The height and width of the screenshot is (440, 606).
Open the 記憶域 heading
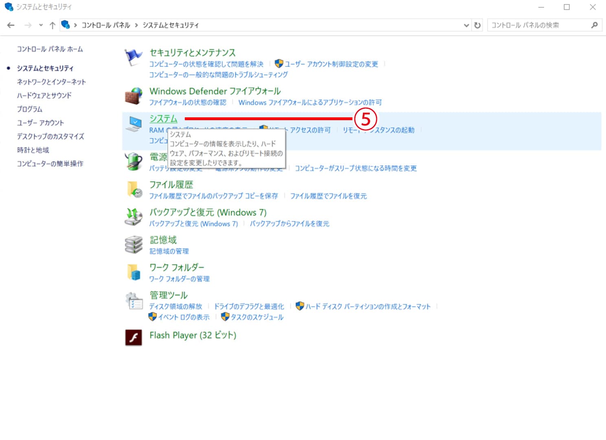(163, 240)
